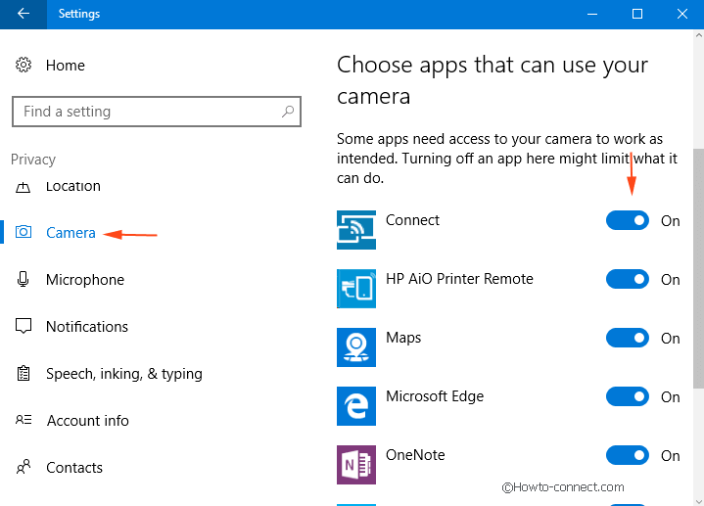Click the Maps app name
Screen dimensions: 704x506
pos(403,338)
